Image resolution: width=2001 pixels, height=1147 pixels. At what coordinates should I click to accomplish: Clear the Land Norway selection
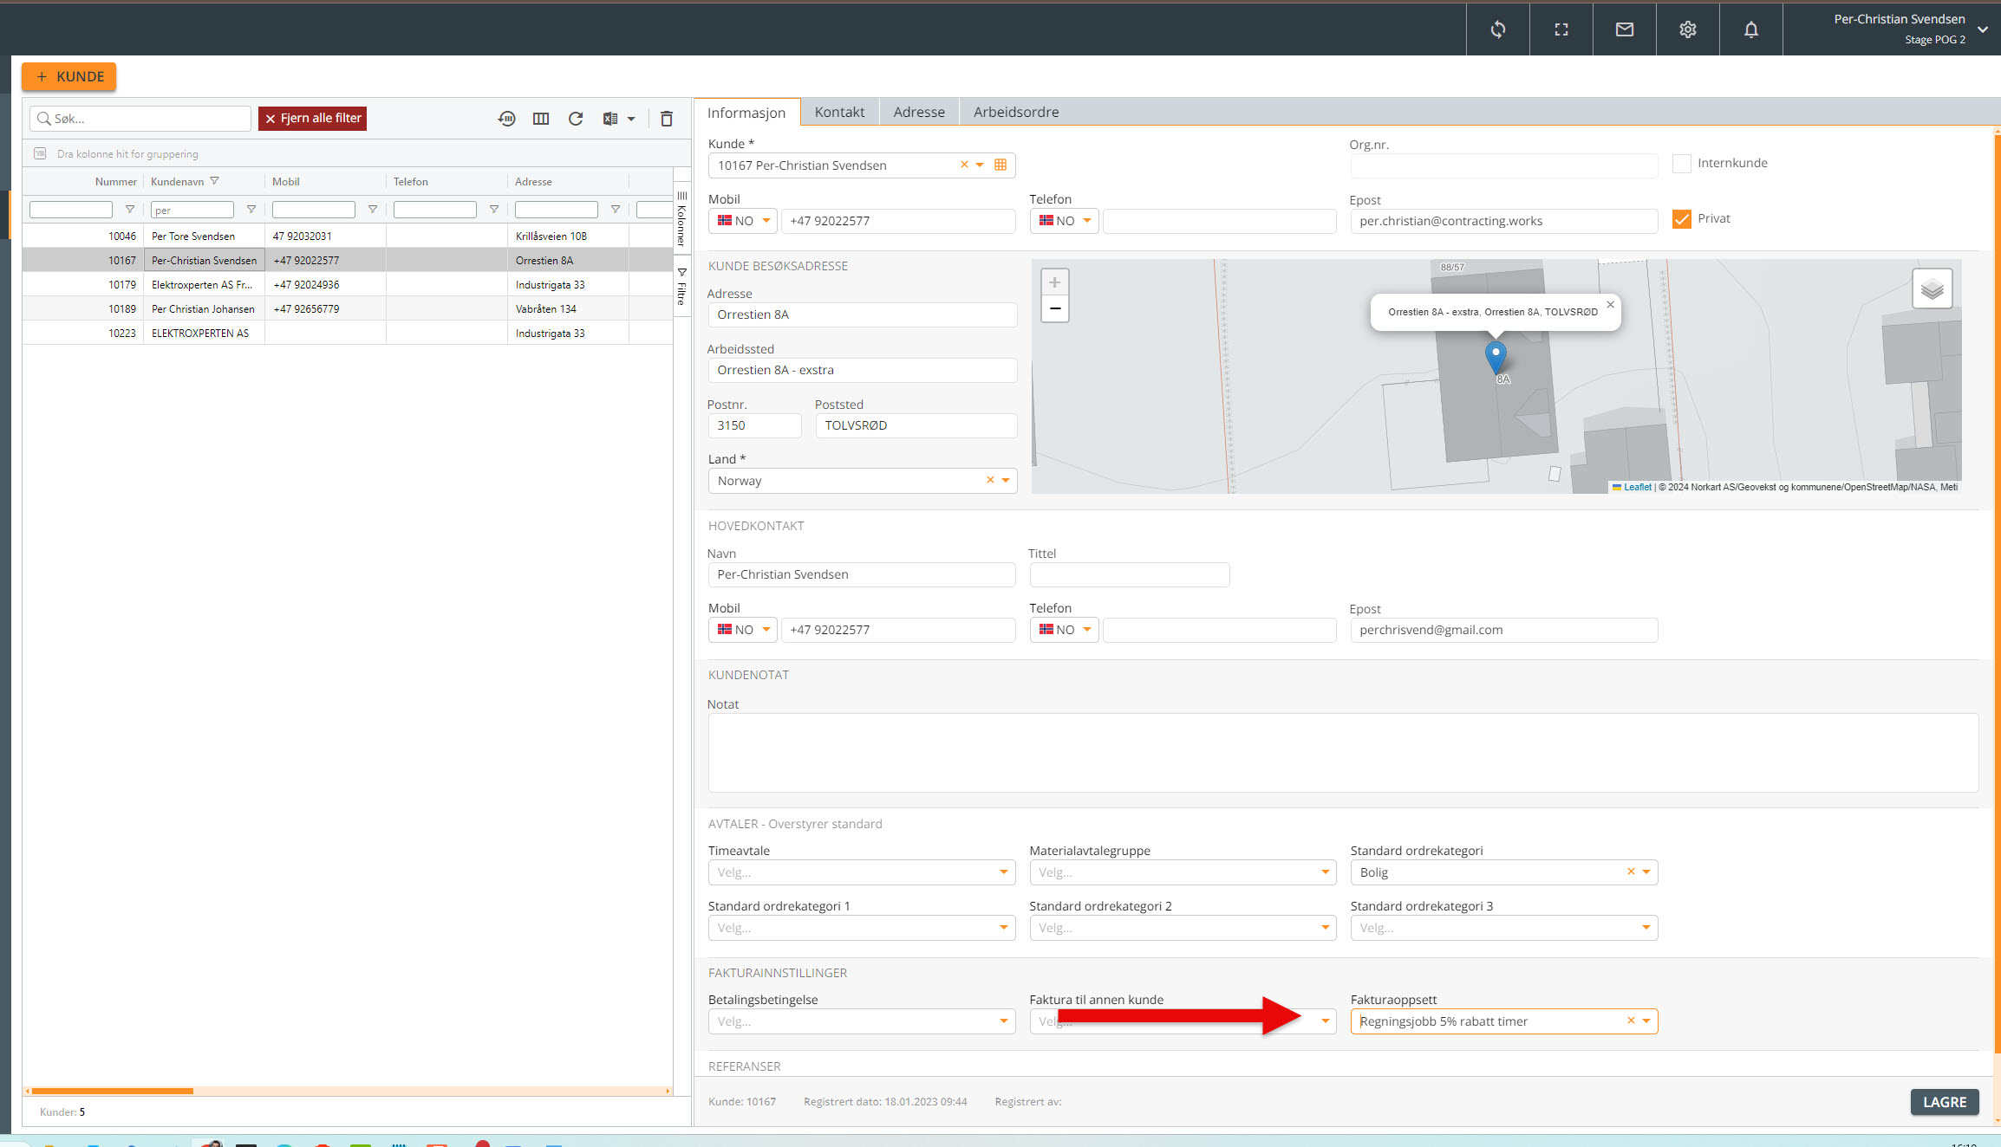[x=990, y=480]
